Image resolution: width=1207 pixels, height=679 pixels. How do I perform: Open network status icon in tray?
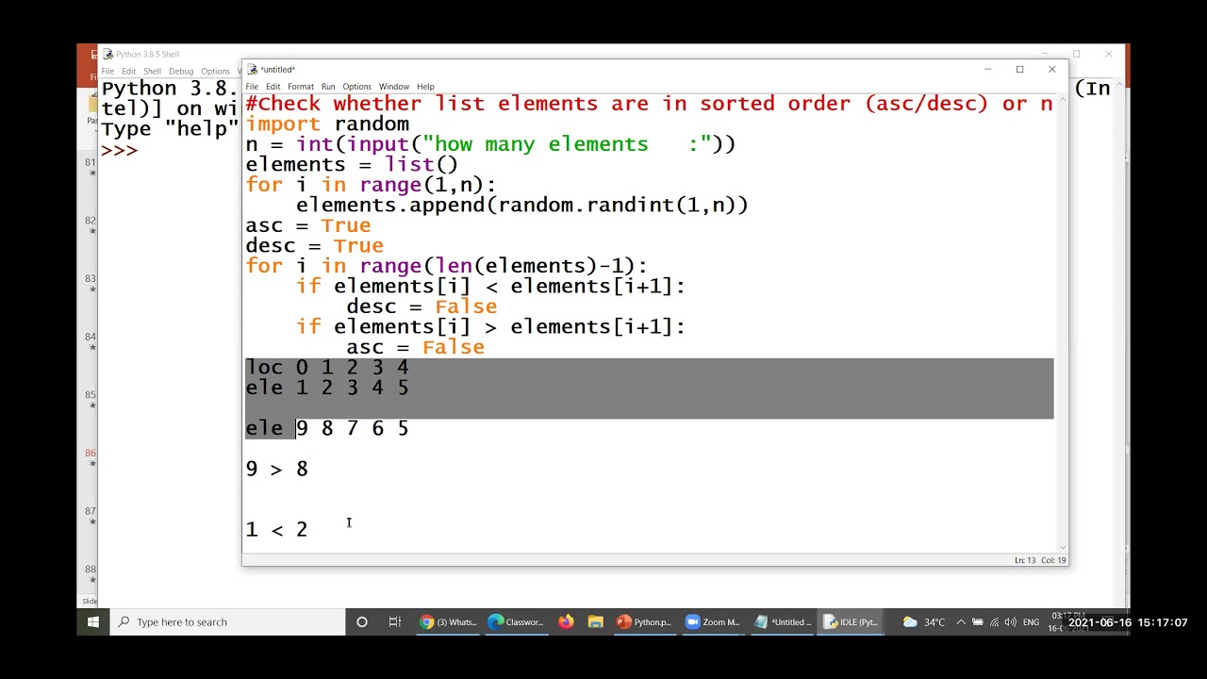(x=994, y=622)
